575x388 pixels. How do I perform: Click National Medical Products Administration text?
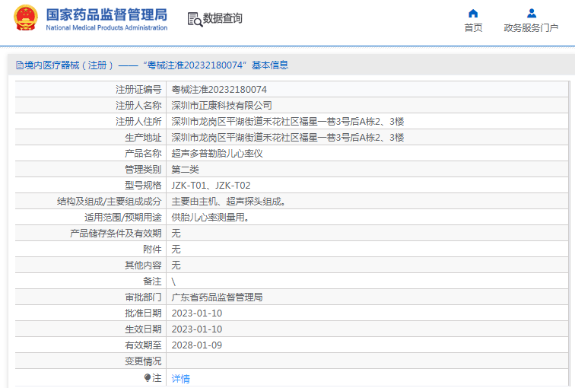(106, 27)
